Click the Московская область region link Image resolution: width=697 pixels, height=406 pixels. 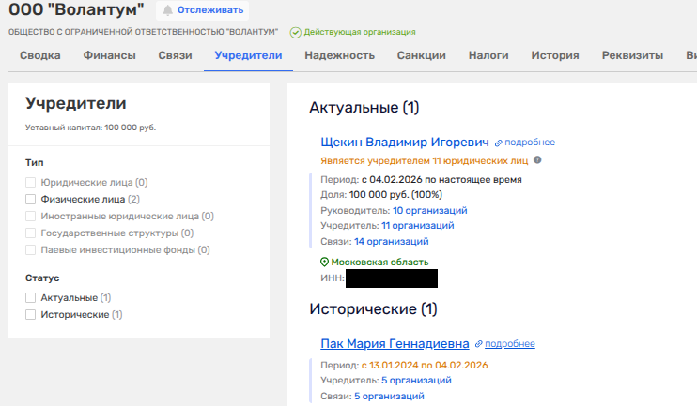point(380,263)
